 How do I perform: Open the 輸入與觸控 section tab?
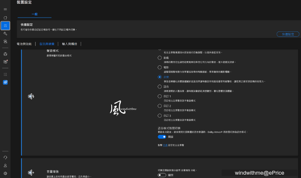click(x=69, y=44)
